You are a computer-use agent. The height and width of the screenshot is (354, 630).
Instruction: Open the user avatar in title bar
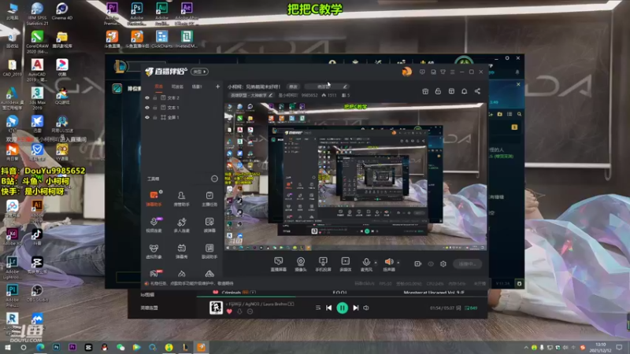[406, 72]
